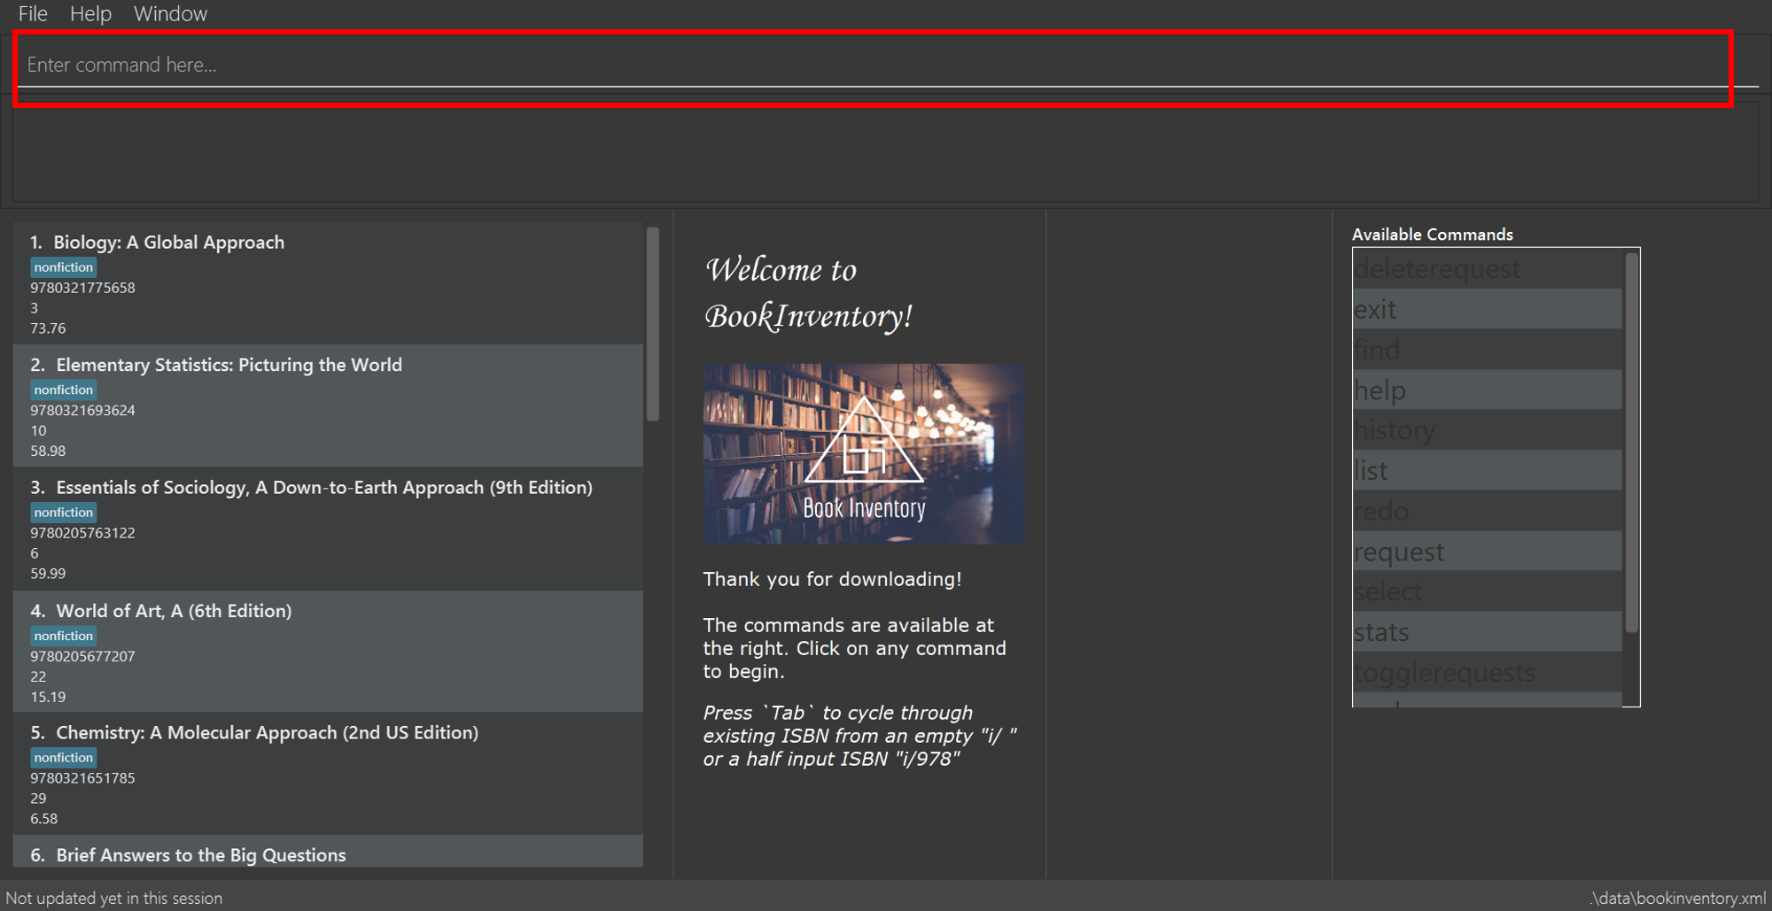
Task: Click nonfiction tag under Essentials of Sociology
Action: pyautogui.click(x=64, y=513)
